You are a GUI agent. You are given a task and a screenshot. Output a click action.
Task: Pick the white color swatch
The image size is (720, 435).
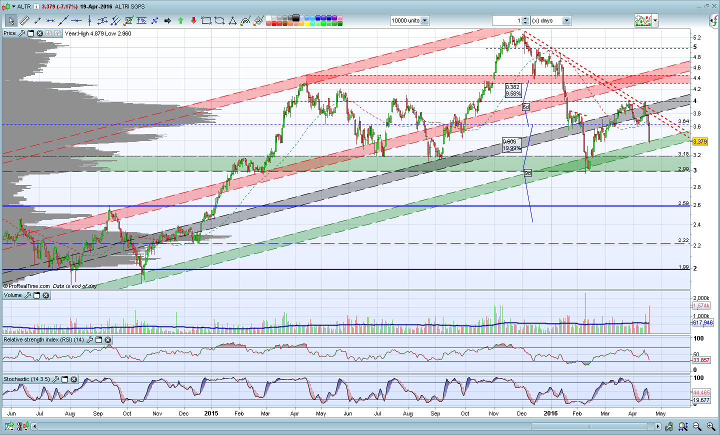point(268,18)
